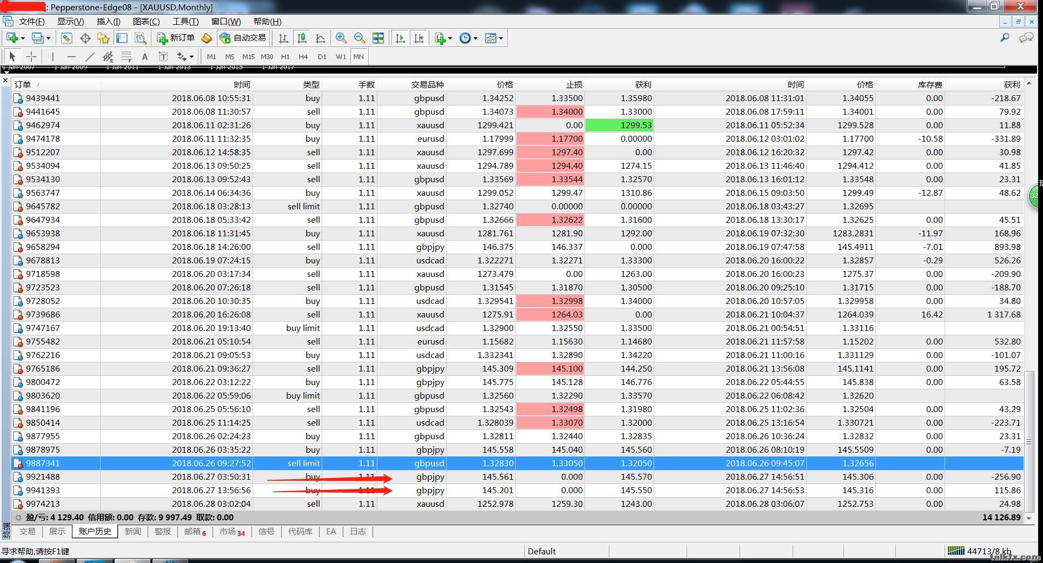Switch to D1 timeframe

point(322,56)
